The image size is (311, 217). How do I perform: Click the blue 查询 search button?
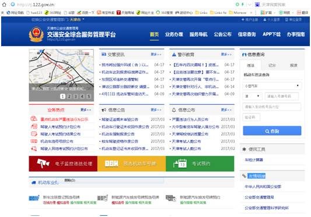(x=272, y=131)
